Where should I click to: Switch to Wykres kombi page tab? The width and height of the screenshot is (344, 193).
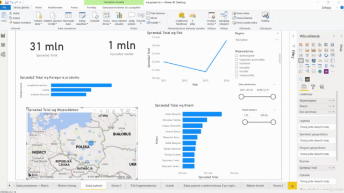click(x=255, y=185)
